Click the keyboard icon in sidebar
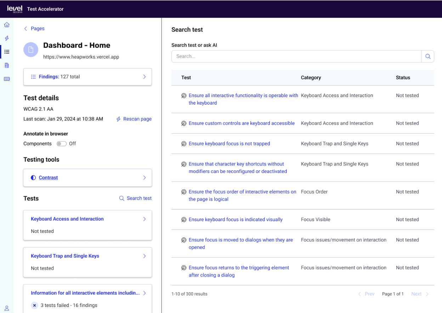 [x=7, y=79]
